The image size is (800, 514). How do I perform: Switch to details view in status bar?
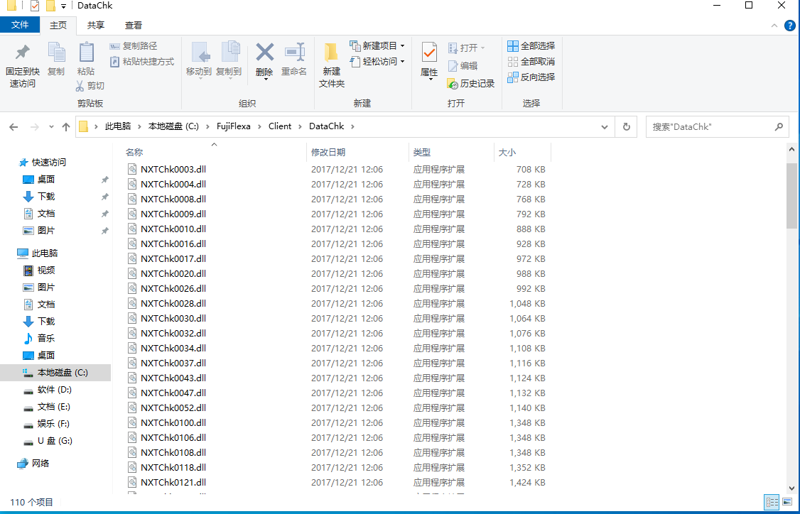[772, 502]
